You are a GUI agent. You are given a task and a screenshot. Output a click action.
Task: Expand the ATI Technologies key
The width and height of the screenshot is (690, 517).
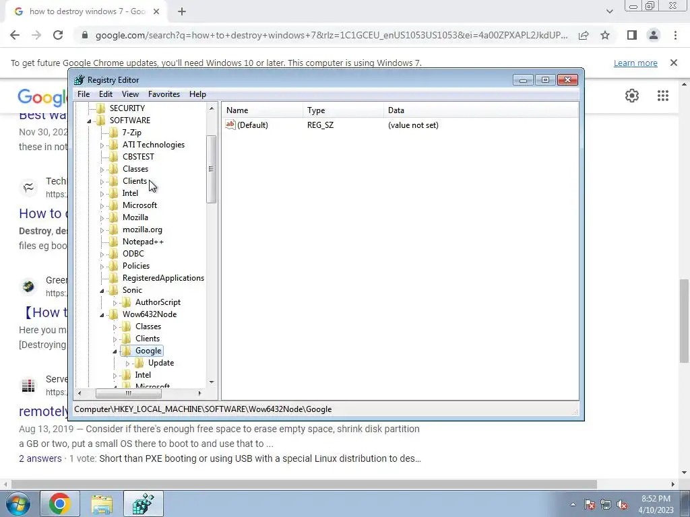tap(102, 145)
